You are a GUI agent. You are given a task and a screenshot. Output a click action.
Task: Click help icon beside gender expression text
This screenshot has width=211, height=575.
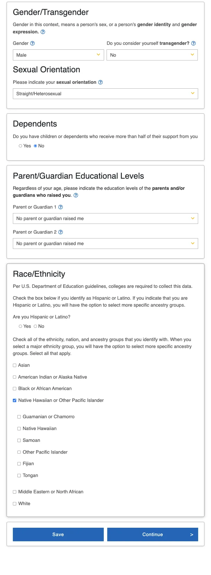pyautogui.click(x=43, y=32)
